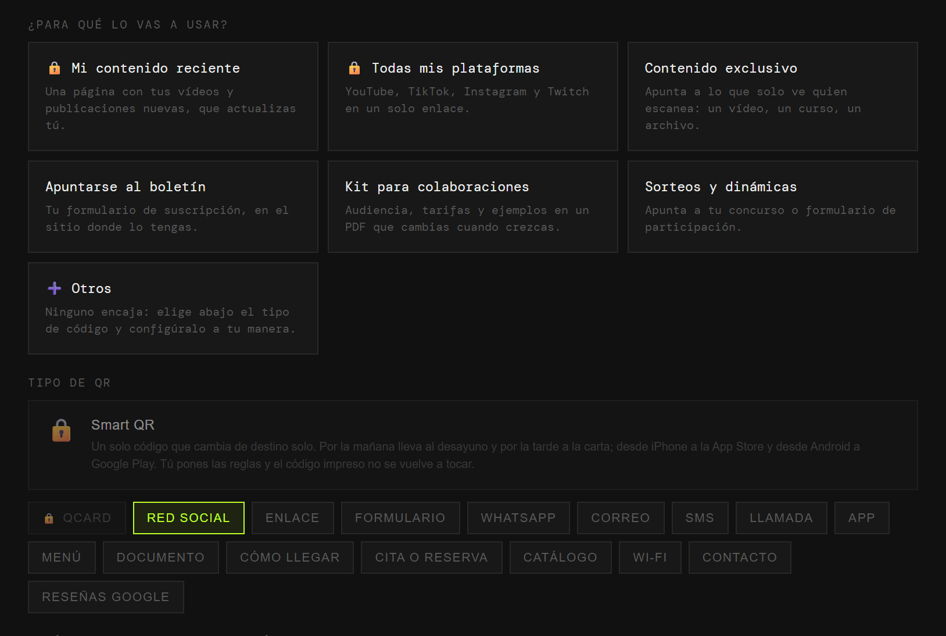Select the LLAMADA QR type
The image size is (946, 636).
[782, 518]
